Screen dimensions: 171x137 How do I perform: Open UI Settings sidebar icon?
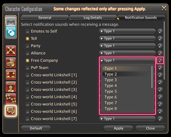pyautogui.click(x=11, y=75)
